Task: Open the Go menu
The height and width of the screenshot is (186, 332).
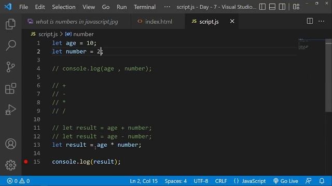Action: click(x=106, y=7)
